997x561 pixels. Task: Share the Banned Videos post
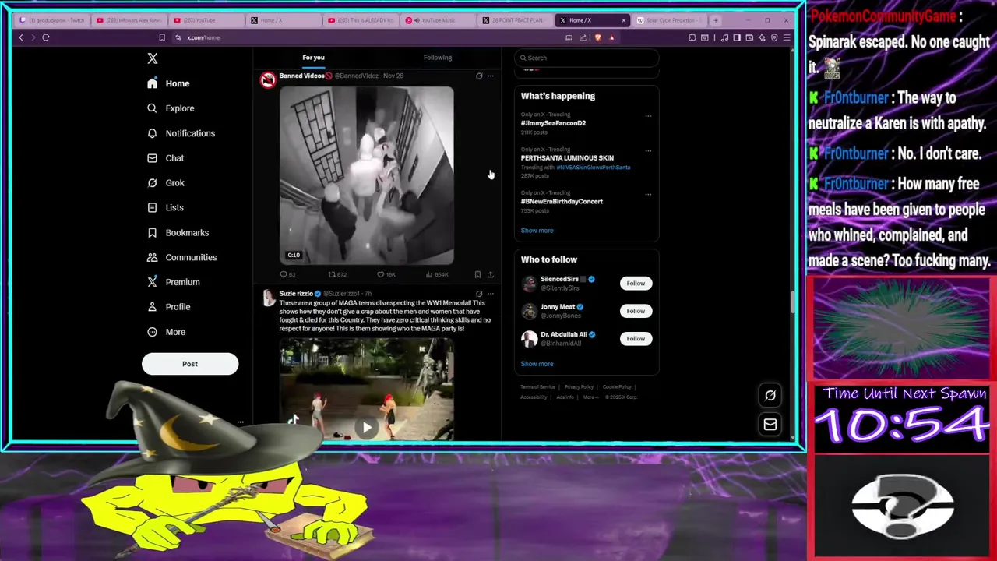click(x=491, y=274)
